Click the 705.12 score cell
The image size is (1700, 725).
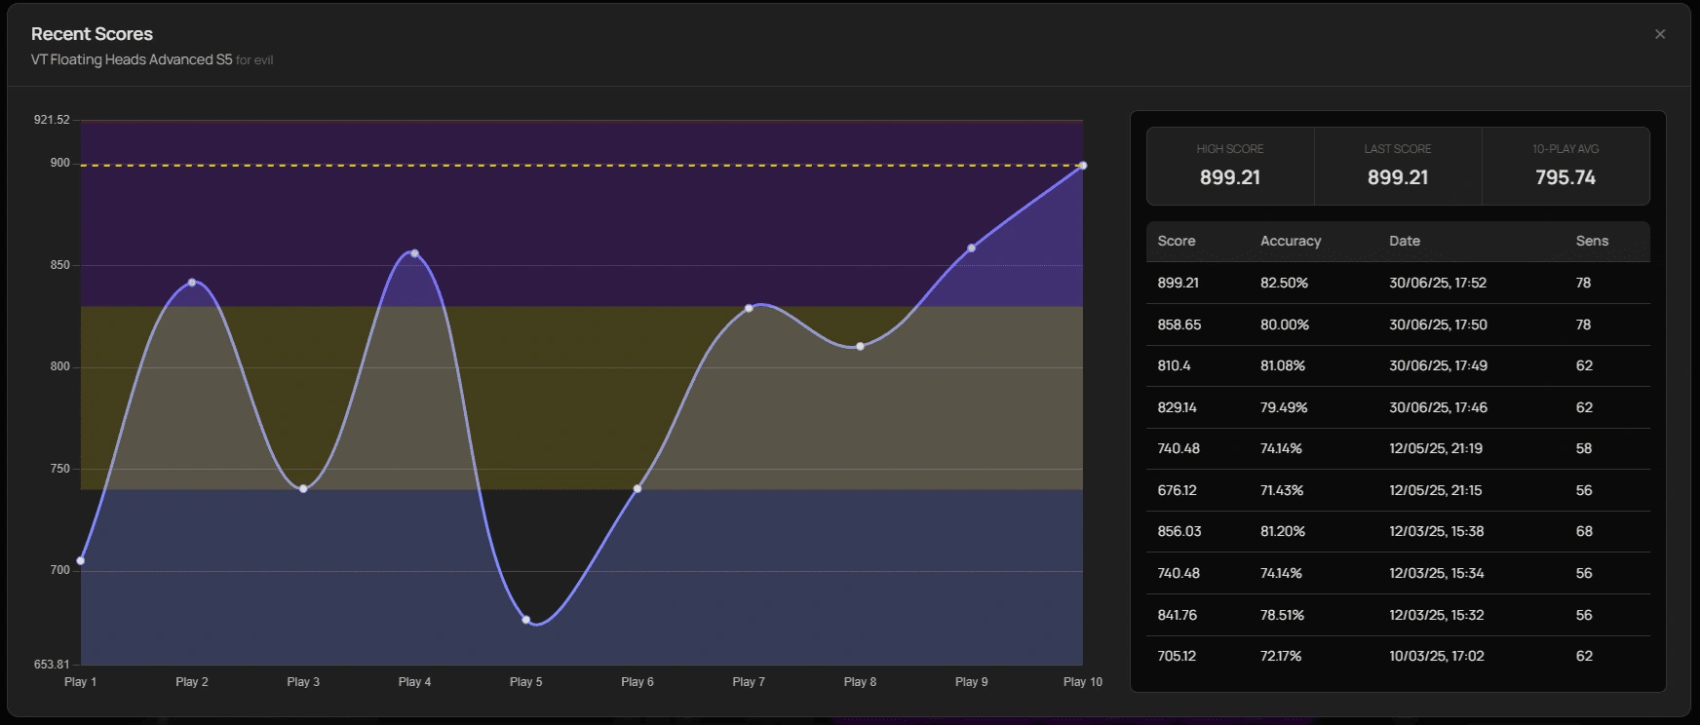[x=1177, y=656]
